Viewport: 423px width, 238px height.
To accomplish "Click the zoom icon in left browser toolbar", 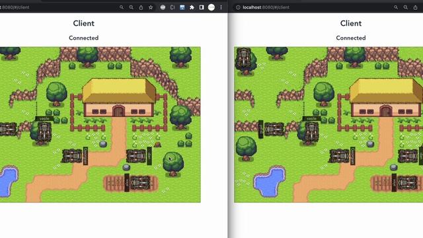I will tap(131, 7).
